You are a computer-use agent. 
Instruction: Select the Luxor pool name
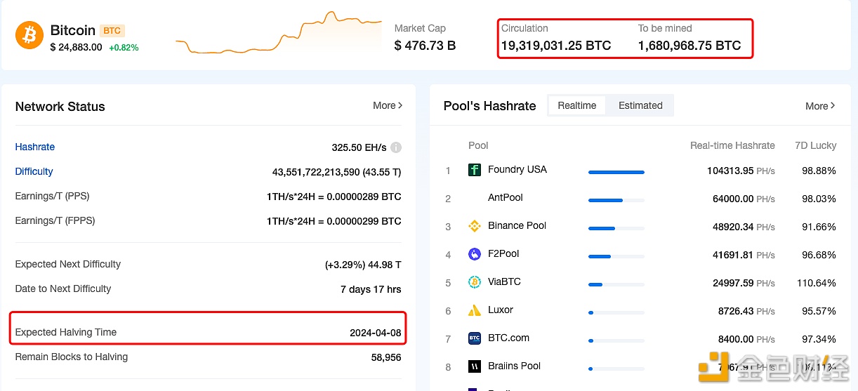[501, 310]
